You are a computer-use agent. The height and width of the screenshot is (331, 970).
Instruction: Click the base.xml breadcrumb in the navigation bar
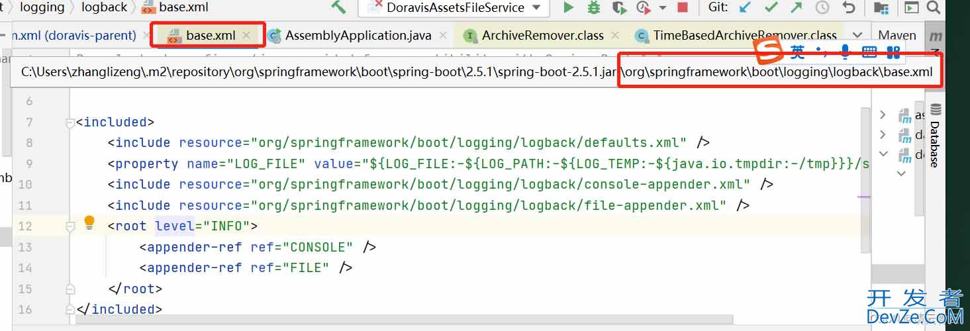click(x=175, y=7)
